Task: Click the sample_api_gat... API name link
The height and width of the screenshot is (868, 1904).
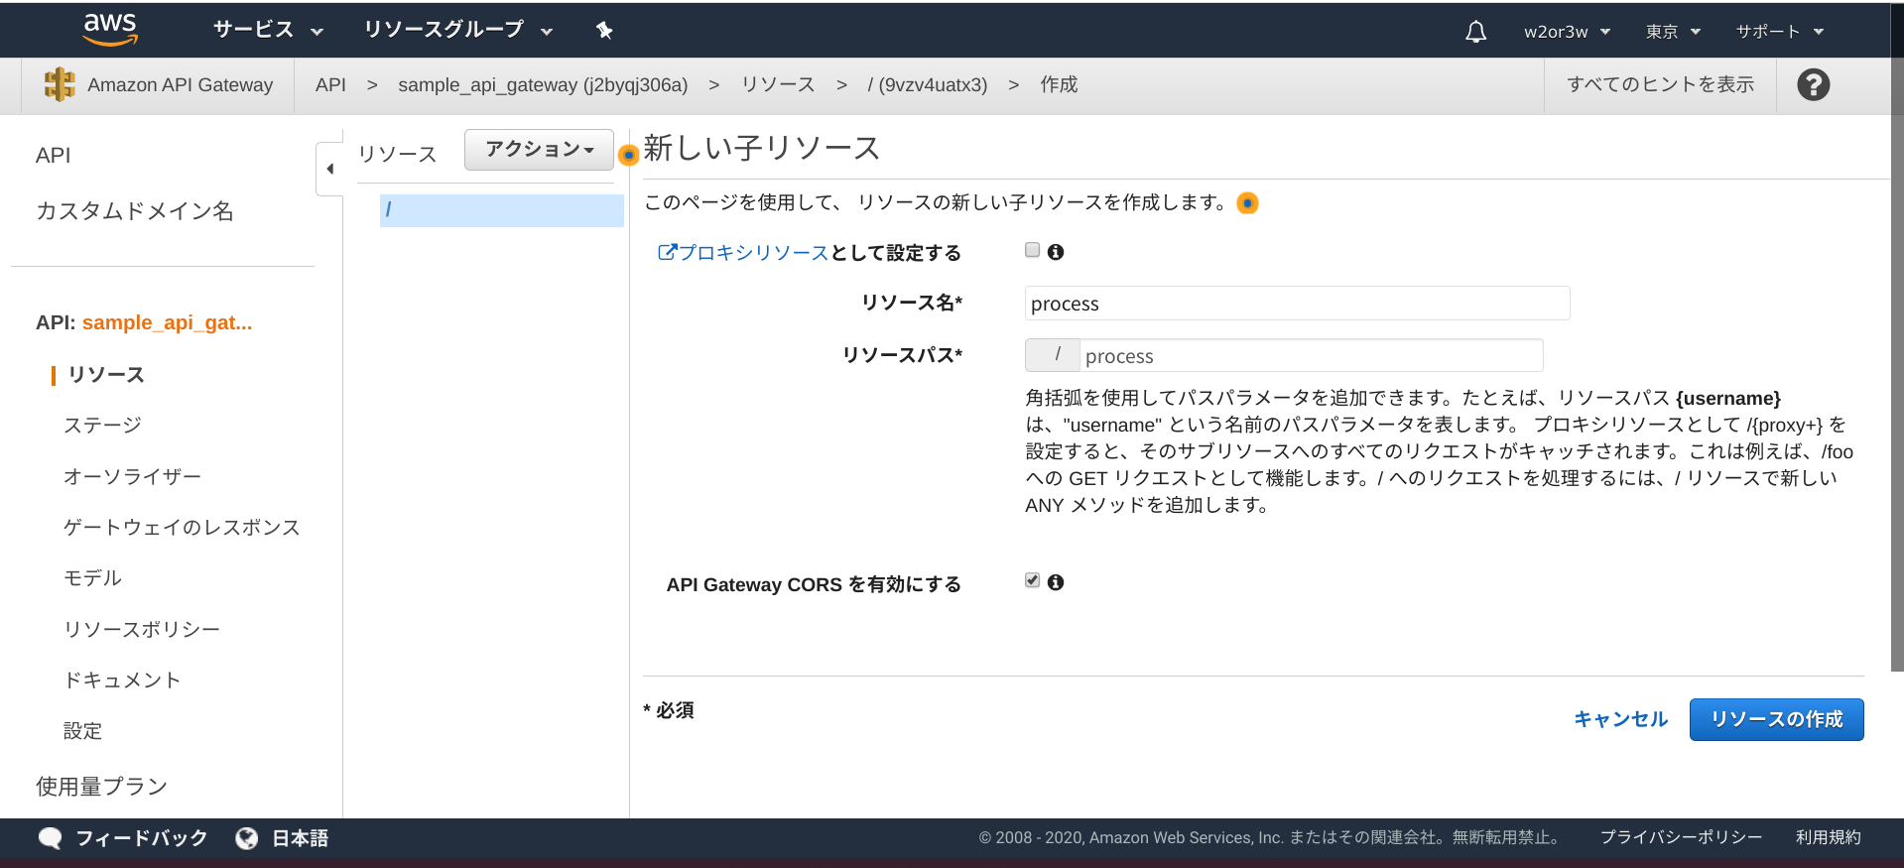Action: coord(167,322)
